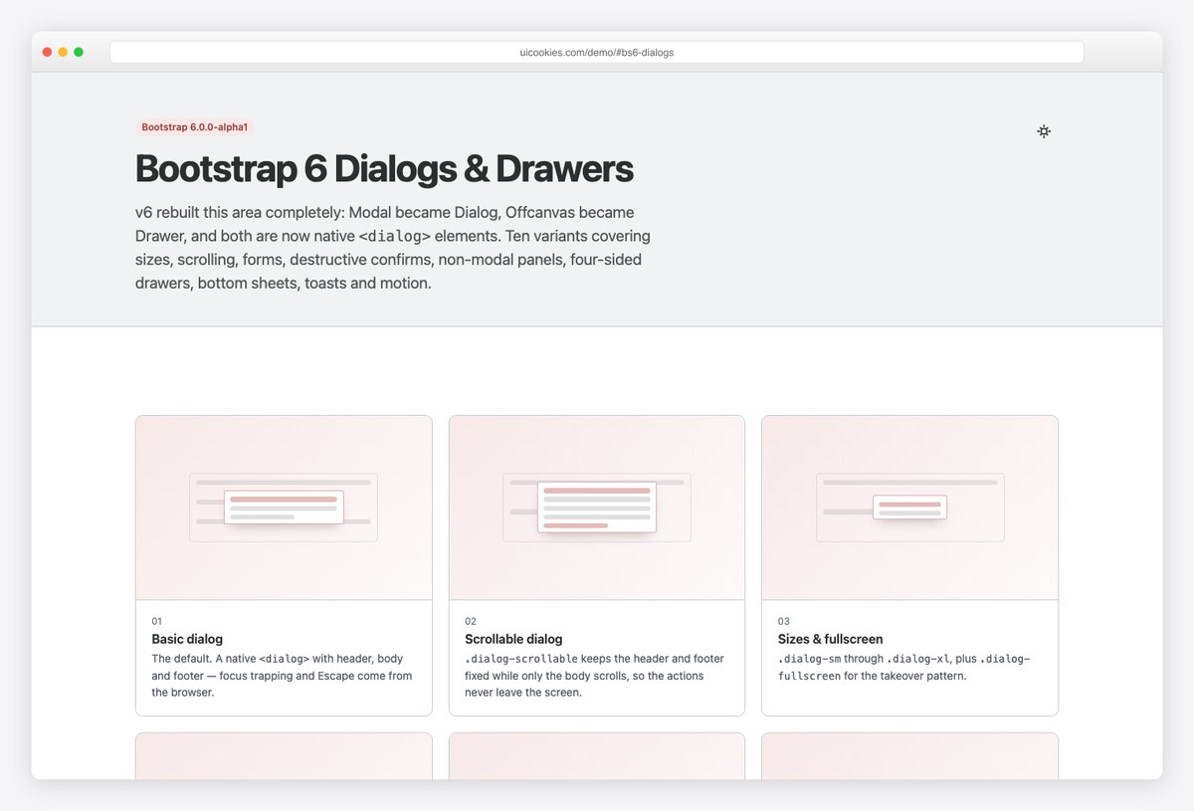Click the Basic dialog description paragraph
1194x811 pixels.
pos(282,676)
